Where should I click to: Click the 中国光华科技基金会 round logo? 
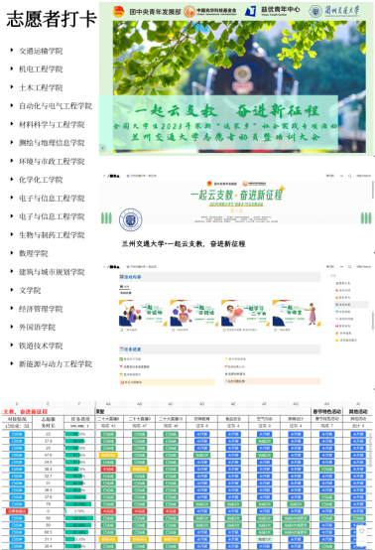click(x=189, y=12)
